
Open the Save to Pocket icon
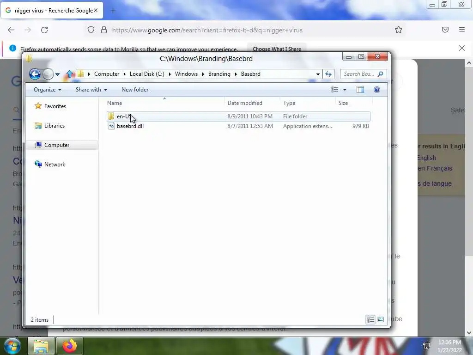[x=445, y=30]
